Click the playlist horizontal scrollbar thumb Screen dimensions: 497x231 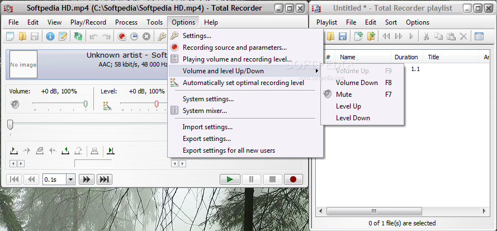click(374, 211)
